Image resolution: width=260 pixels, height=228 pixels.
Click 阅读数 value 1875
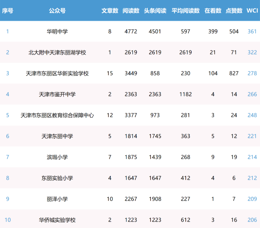[x=131, y=157]
